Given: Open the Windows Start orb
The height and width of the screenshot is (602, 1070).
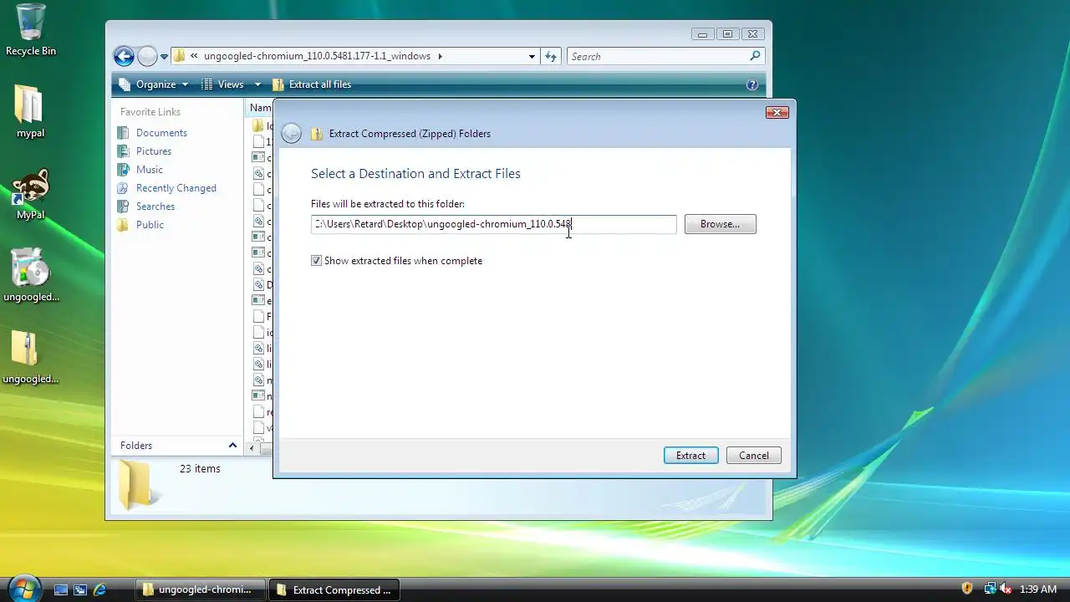Looking at the screenshot, I should click(24, 588).
